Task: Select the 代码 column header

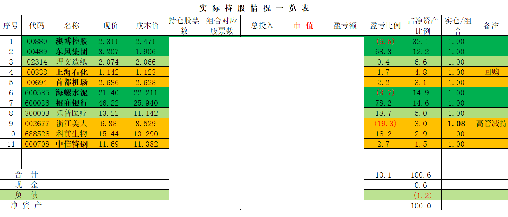Action: [37, 26]
